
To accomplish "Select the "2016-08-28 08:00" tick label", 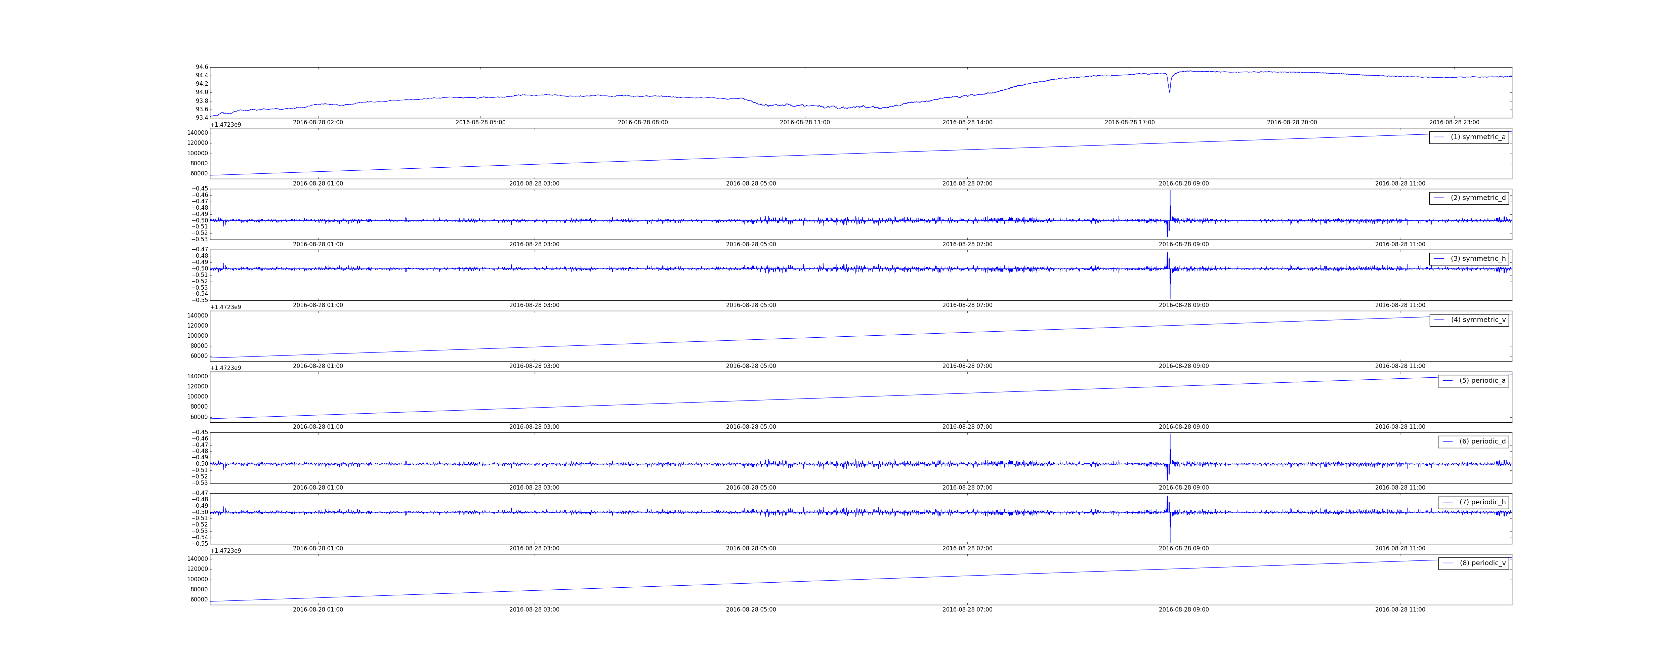I will point(642,123).
